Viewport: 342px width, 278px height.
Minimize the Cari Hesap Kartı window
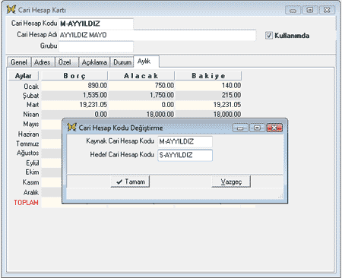(293, 10)
